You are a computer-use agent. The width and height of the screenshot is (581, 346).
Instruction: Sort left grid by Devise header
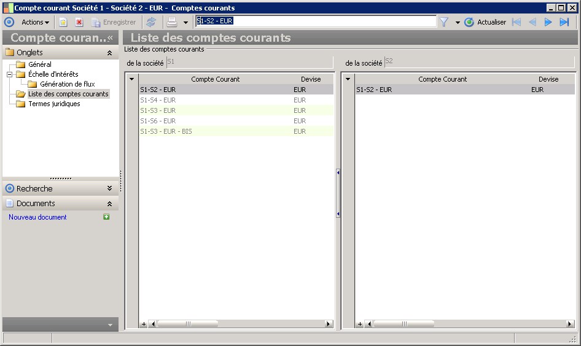tap(311, 79)
